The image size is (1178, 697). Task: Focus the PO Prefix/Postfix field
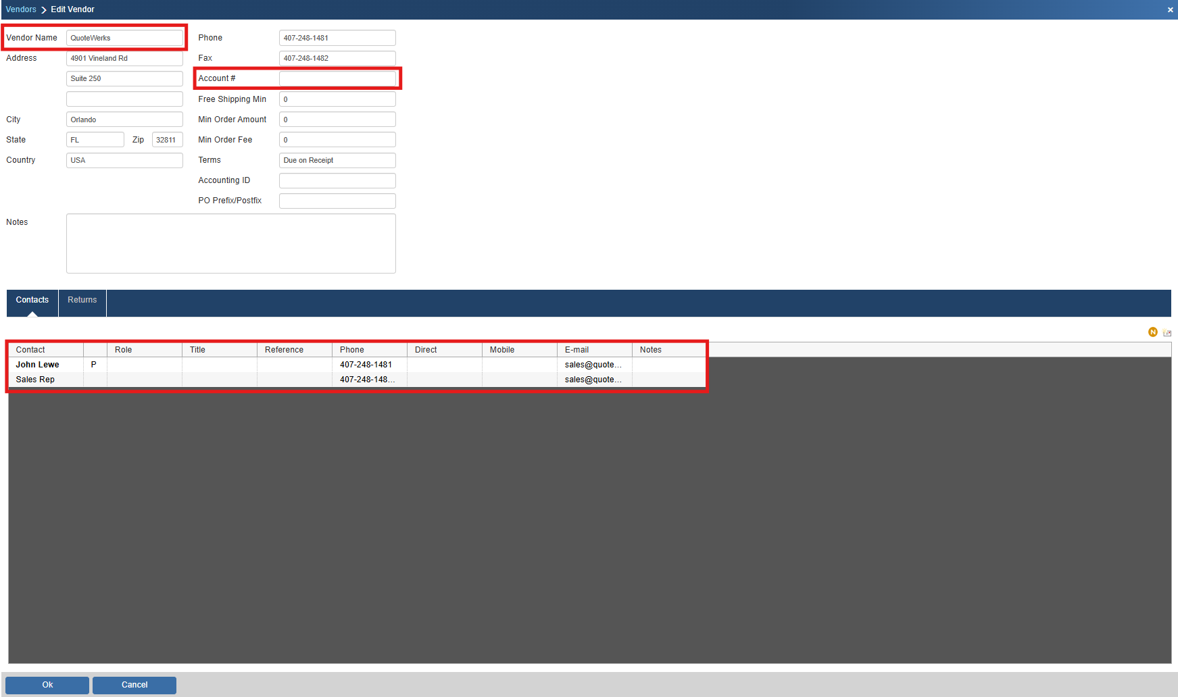pyautogui.click(x=337, y=201)
